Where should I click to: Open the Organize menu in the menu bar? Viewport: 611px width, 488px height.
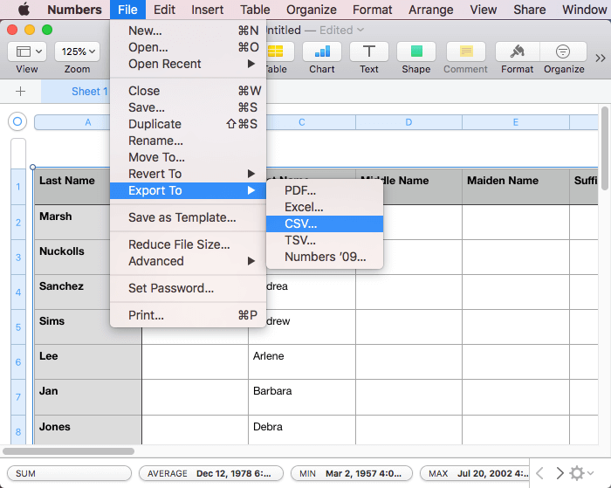pos(312,10)
